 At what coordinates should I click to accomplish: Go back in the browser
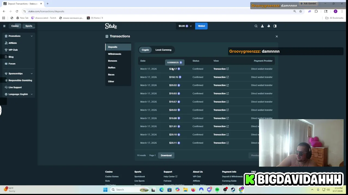click(x=4, y=11)
